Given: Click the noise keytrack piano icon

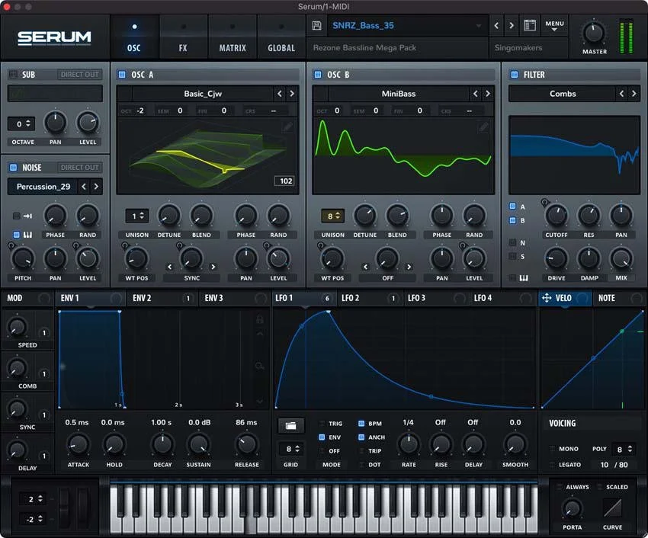Looking at the screenshot, I should (x=27, y=235).
